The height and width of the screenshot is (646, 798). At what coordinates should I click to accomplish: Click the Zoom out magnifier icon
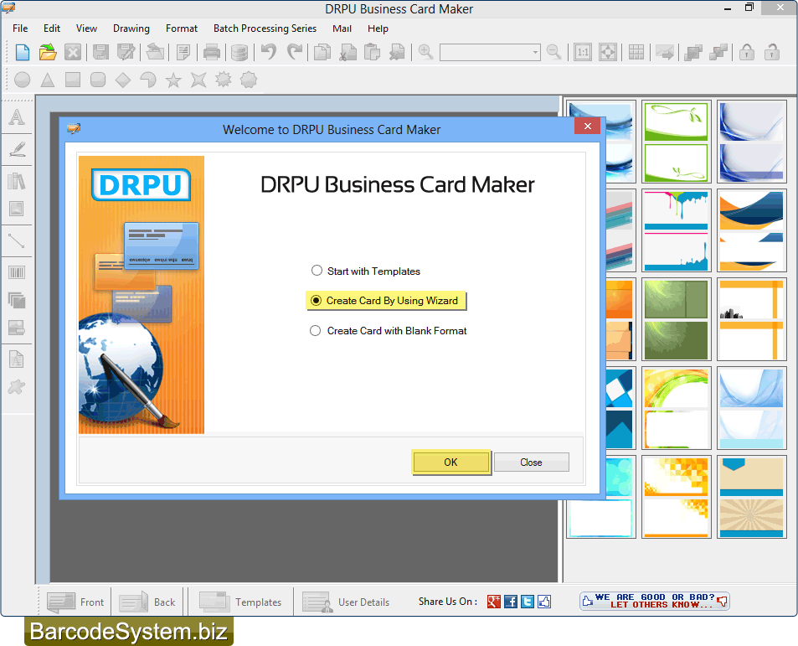coord(553,52)
